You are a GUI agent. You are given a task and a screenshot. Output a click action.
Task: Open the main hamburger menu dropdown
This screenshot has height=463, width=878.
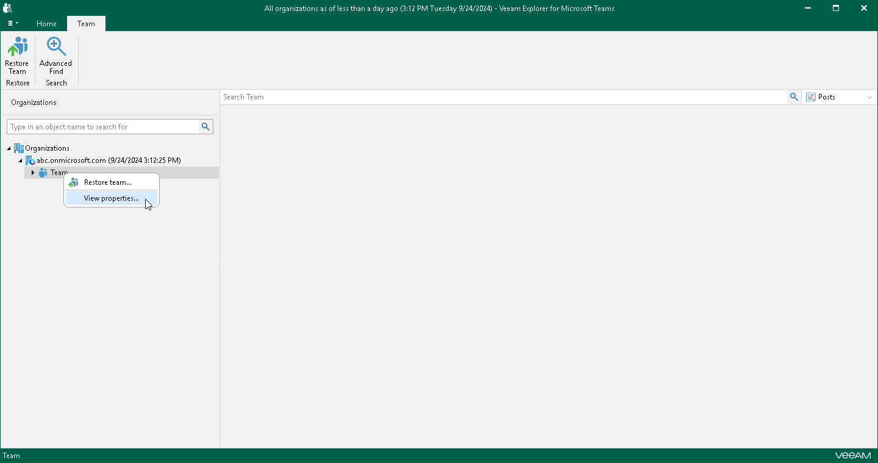coord(13,23)
